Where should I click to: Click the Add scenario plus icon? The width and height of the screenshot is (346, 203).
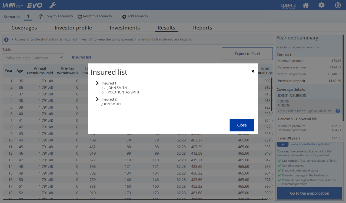point(124,16)
